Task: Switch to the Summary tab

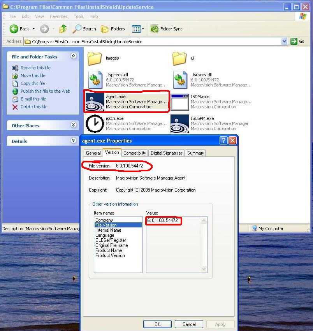Action: [196, 153]
